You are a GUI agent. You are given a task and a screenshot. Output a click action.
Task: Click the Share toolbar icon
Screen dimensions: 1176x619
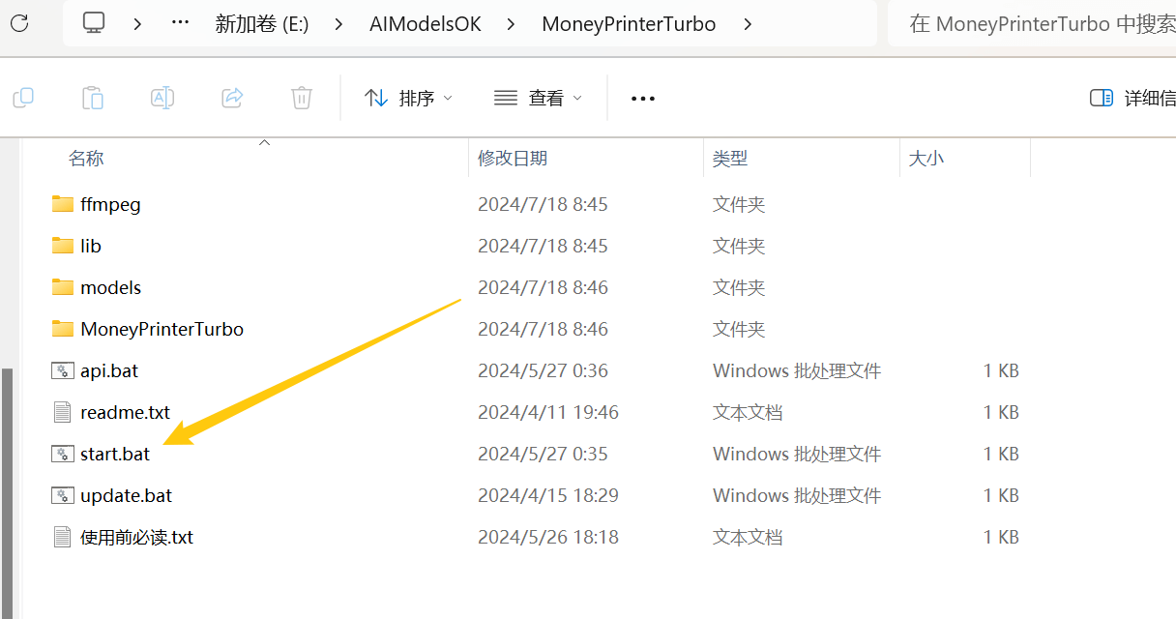tap(232, 98)
